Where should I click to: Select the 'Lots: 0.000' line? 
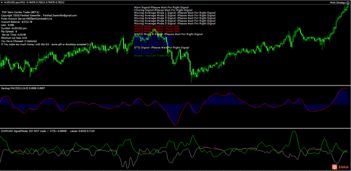coord(8,25)
